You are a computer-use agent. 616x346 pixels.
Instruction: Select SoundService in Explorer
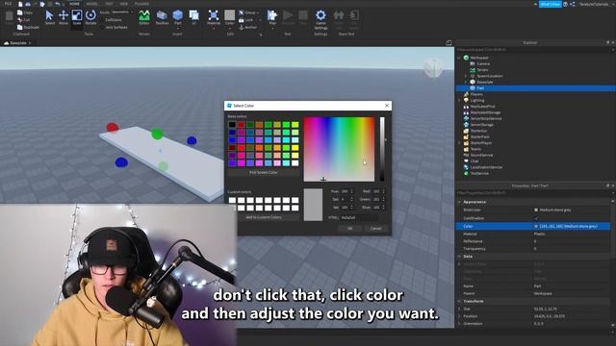tap(481, 155)
